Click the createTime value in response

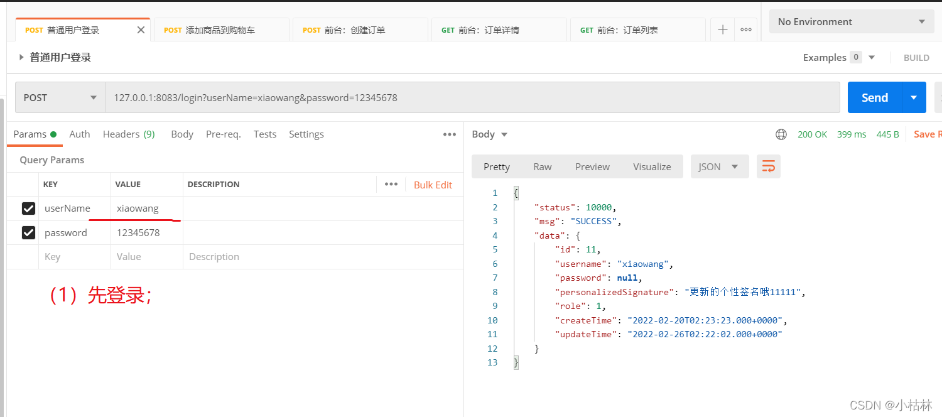click(705, 320)
